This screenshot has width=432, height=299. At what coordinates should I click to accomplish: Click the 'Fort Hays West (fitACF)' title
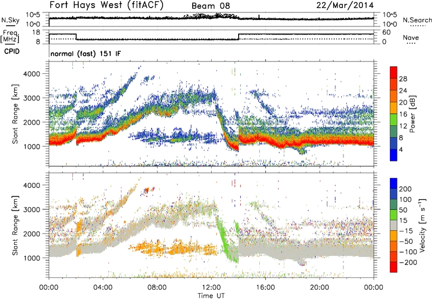(106, 5)
